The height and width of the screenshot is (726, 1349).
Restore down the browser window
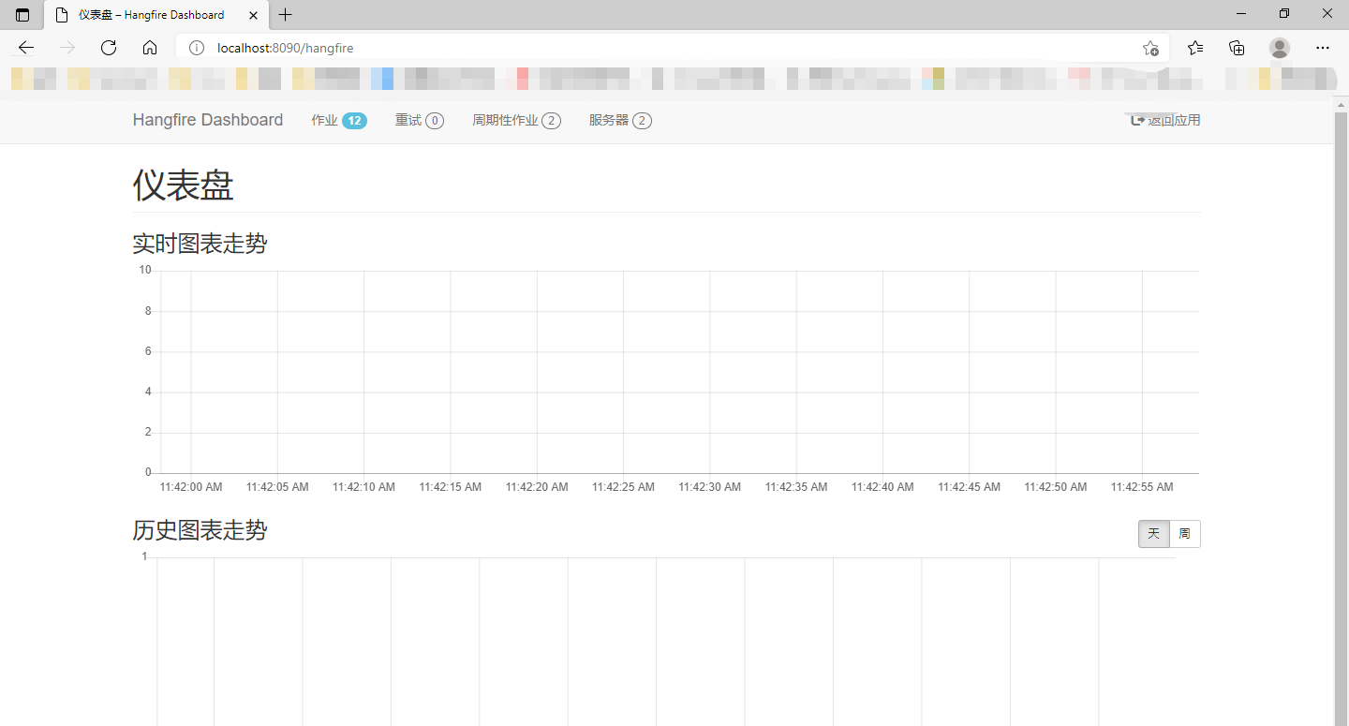1284,14
